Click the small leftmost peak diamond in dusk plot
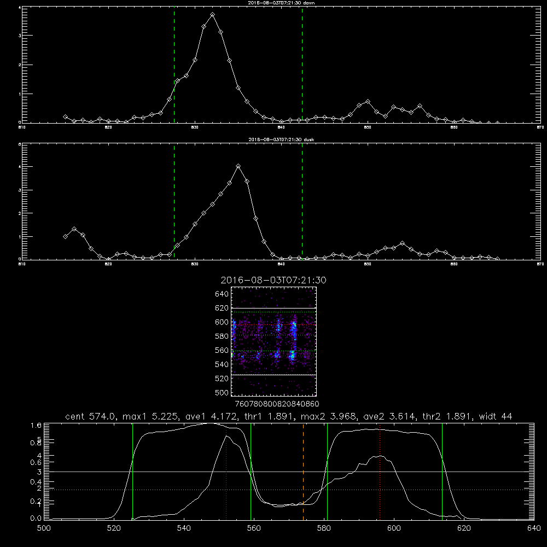The width and height of the screenshot is (547, 547). coord(74,229)
